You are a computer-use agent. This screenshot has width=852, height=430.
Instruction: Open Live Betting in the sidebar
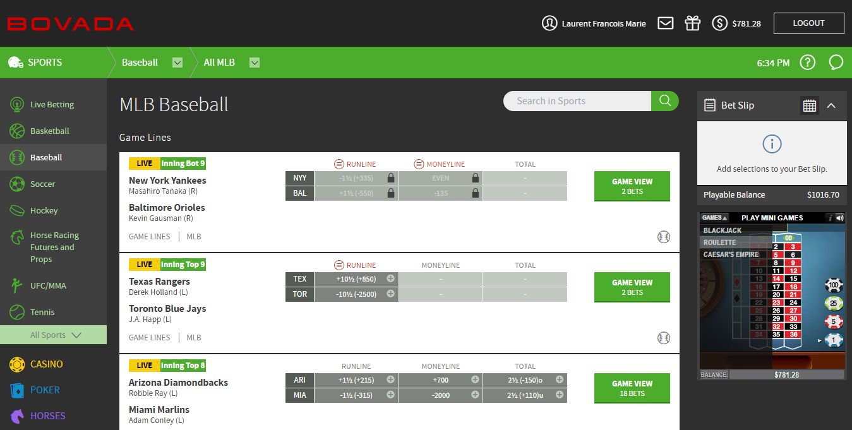click(x=53, y=105)
